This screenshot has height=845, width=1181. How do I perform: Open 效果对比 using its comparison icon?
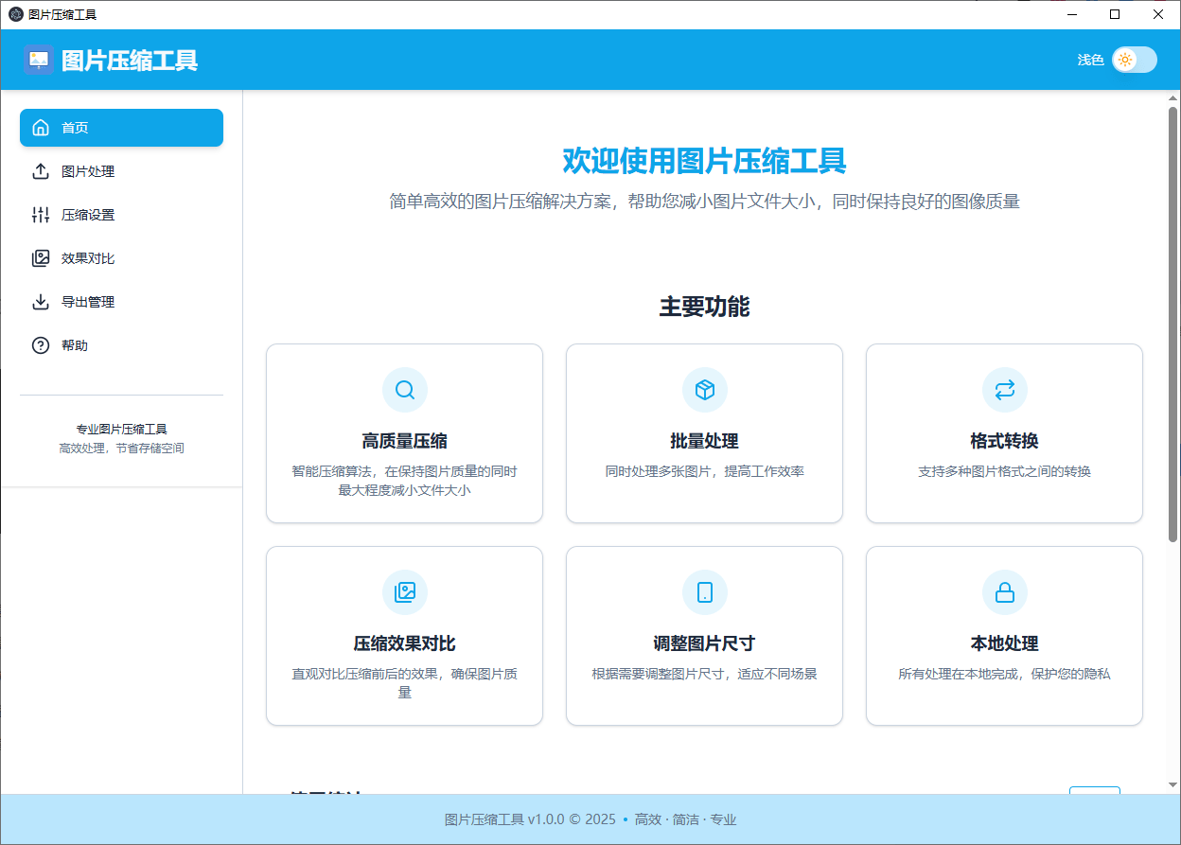coord(41,257)
